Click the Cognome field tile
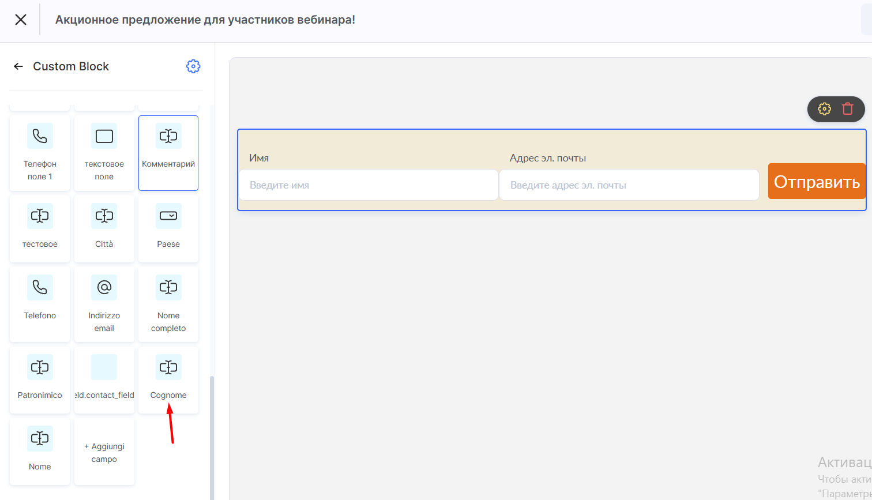The image size is (872, 500). (x=168, y=379)
